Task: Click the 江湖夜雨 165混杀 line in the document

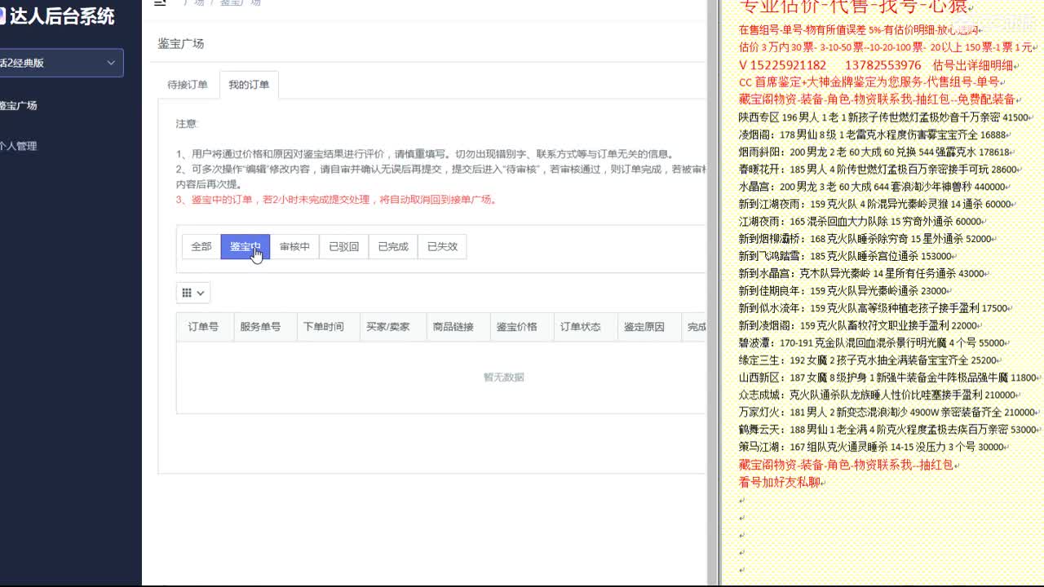Action: pyautogui.click(x=861, y=221)
